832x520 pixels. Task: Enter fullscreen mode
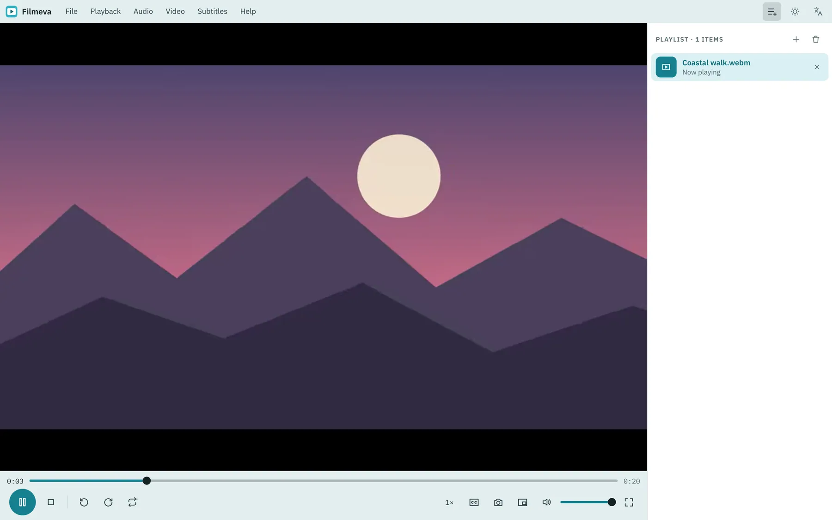629,502
